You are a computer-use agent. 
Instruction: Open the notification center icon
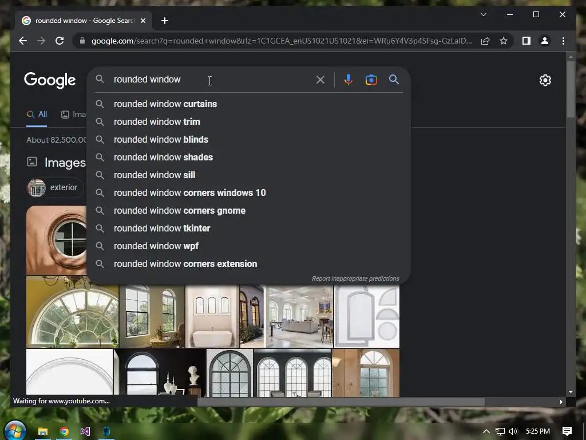[x=567, y=431]
